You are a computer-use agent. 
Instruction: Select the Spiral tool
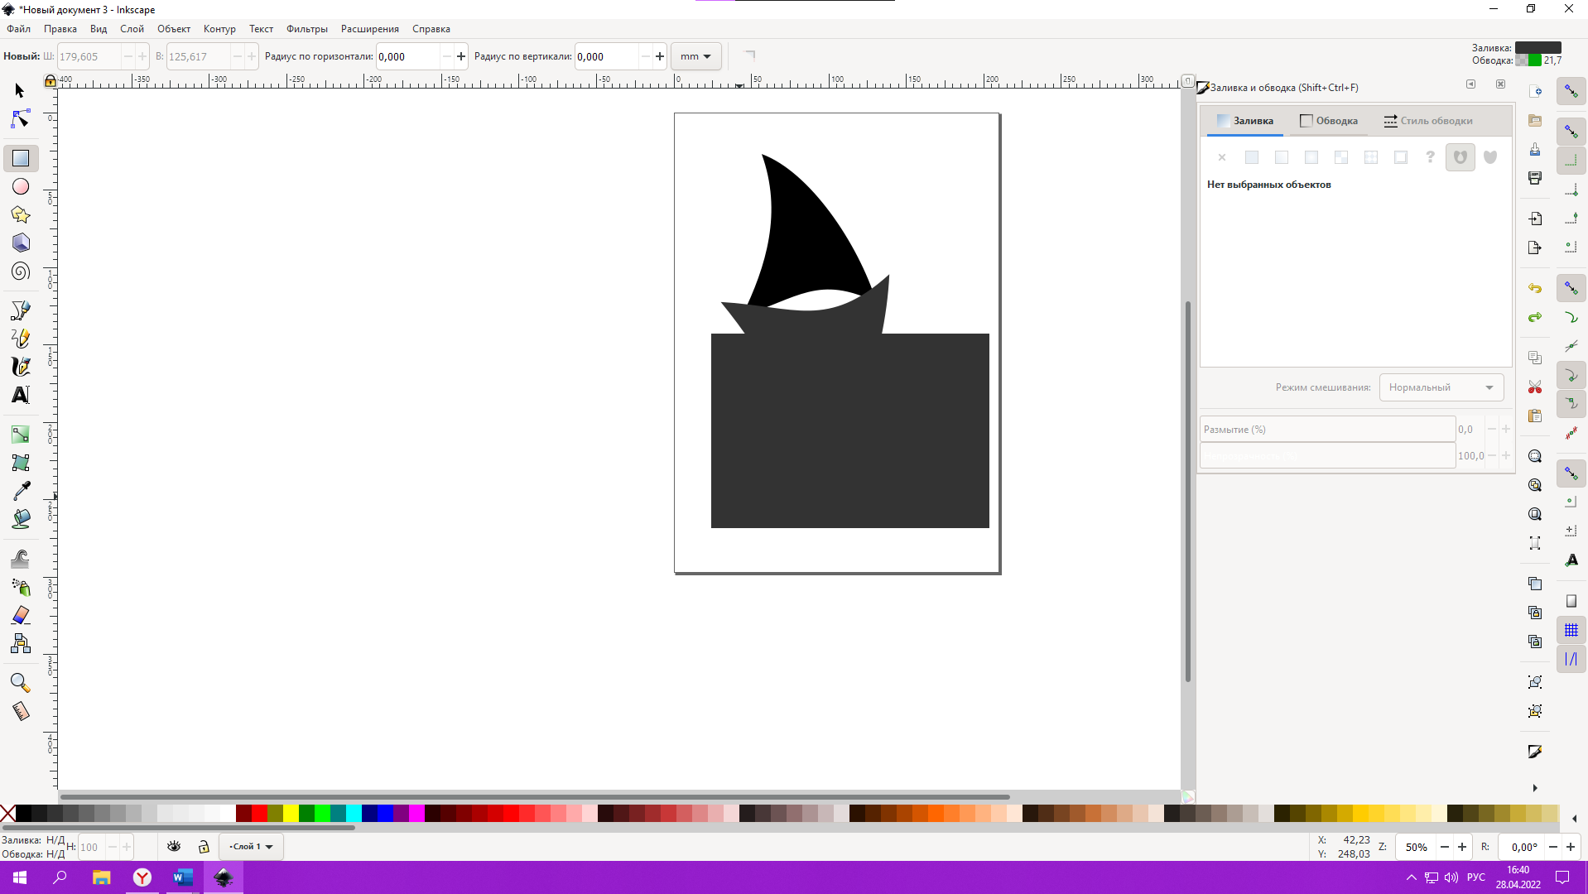(21, 272)
